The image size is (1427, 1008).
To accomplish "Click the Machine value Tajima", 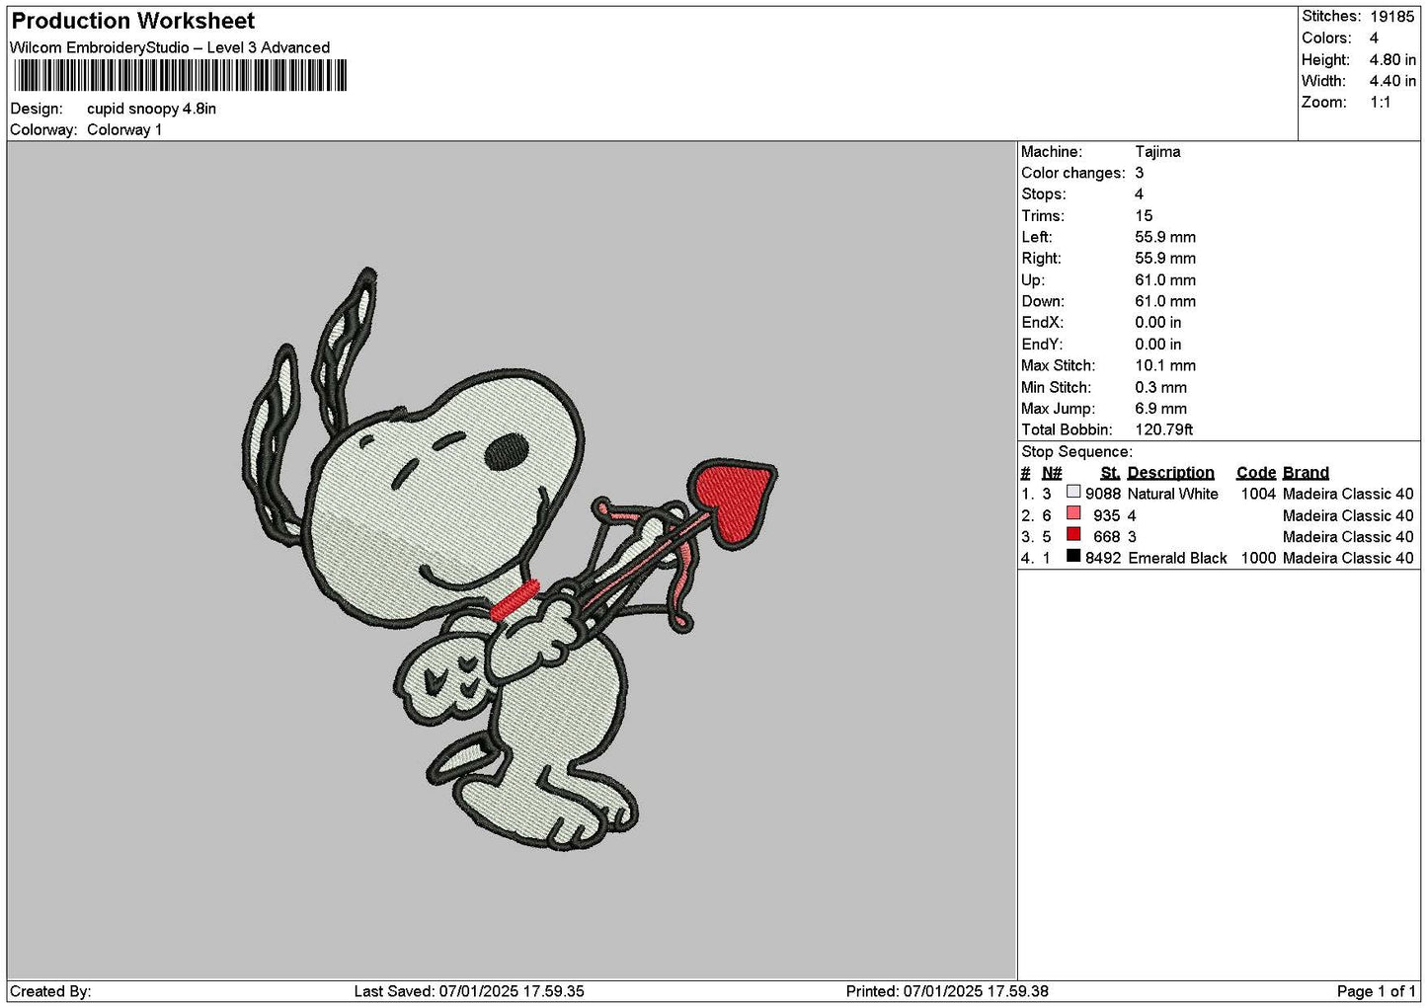I will click(x=1157, y=152).
